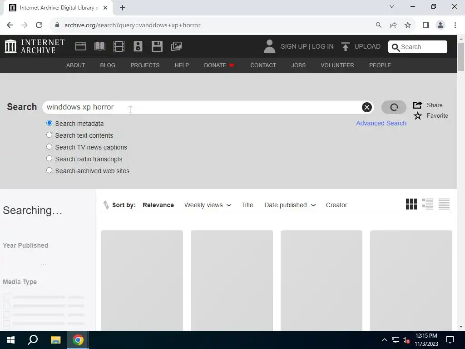
Task: Open the JOBS menu item
Action: click(298, 65)
